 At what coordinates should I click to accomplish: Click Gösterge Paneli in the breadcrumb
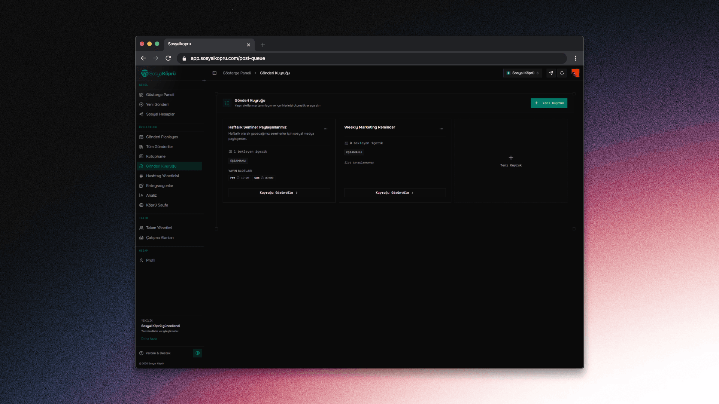(237, 73)
